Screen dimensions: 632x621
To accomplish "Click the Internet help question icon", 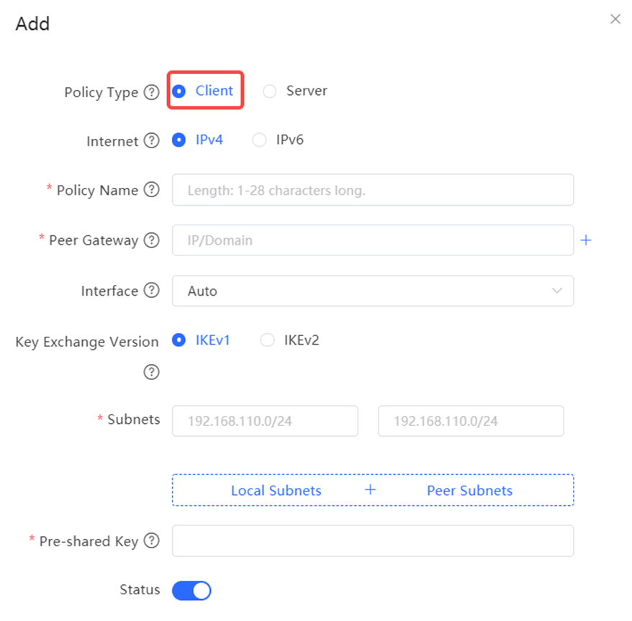I will pos(152,140).
